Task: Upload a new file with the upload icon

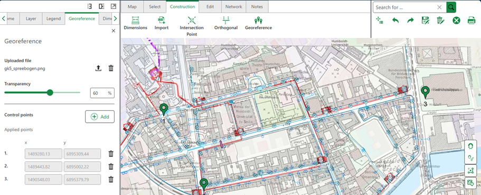Action: [x=98, y=68]
